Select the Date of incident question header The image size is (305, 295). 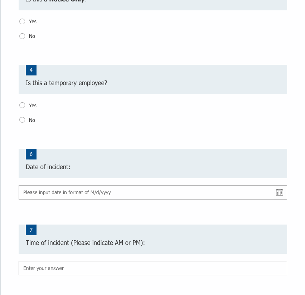pos(48,167)
